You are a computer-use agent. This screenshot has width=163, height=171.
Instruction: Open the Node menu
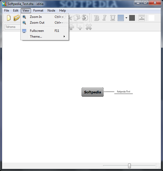tap(51, 11)
